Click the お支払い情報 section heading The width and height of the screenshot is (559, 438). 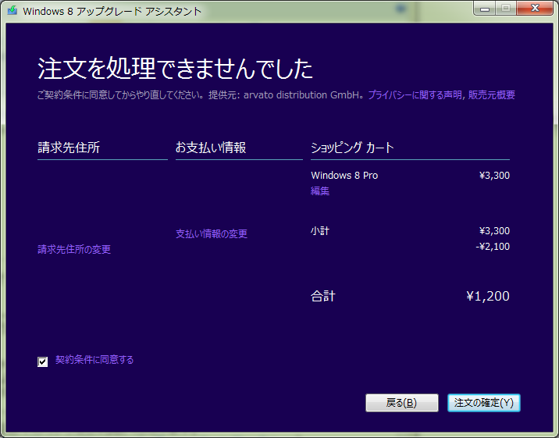click(x=211, y=148)
